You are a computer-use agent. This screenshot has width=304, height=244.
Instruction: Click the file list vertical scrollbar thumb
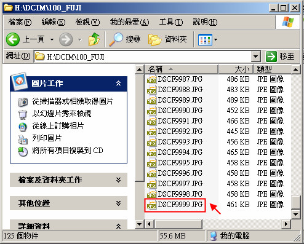coord(295,202)
